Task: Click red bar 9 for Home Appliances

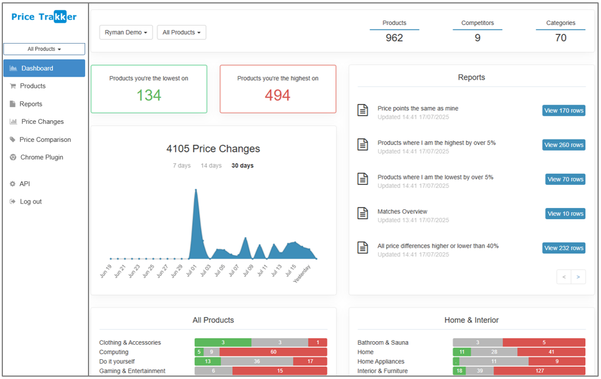Action: [x=557, y=362]
